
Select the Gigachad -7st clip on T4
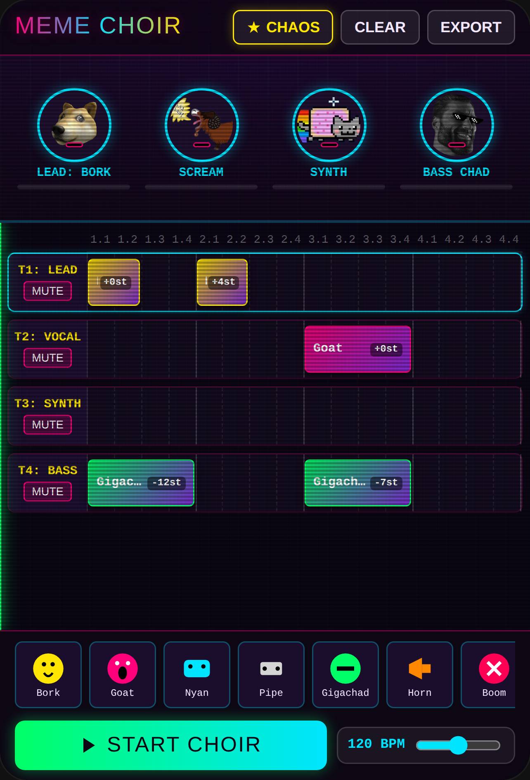click(x=358, y=483)
